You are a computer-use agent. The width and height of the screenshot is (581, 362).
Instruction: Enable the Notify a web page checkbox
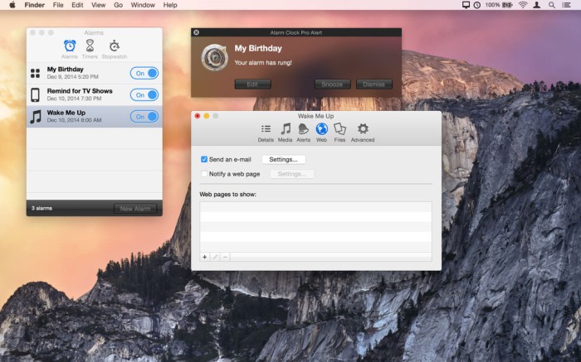click(205, 174)
